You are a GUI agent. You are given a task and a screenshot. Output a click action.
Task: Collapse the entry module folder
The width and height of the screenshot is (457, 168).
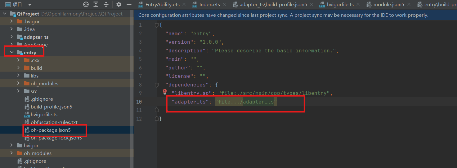point(12,52)
